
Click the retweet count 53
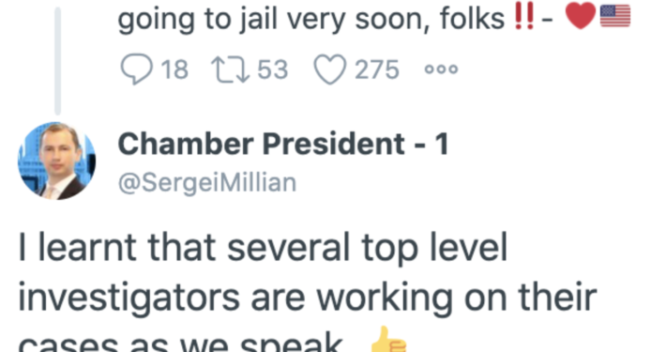click(x=273, y=69)
